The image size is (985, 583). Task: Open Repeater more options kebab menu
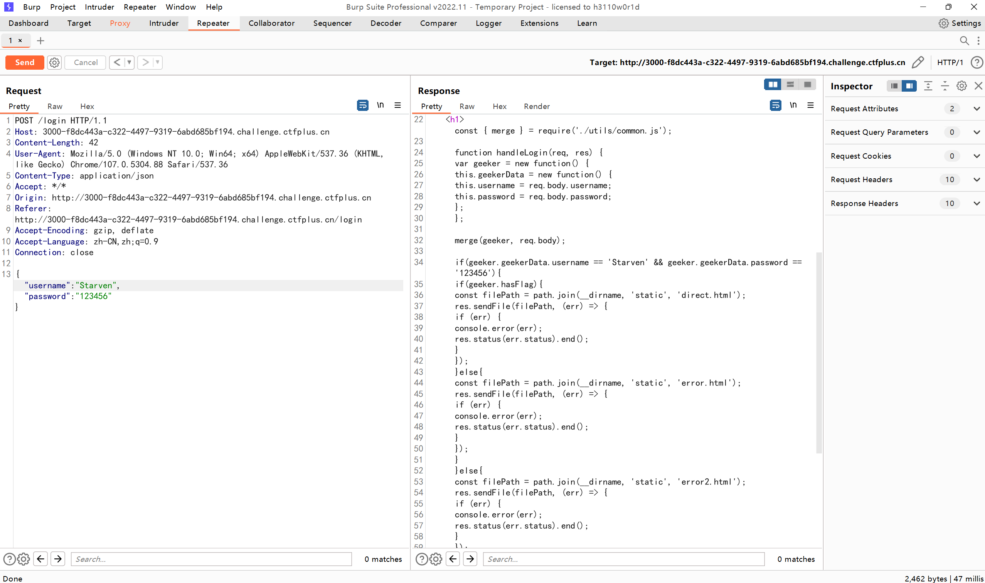tap(978, 40)
